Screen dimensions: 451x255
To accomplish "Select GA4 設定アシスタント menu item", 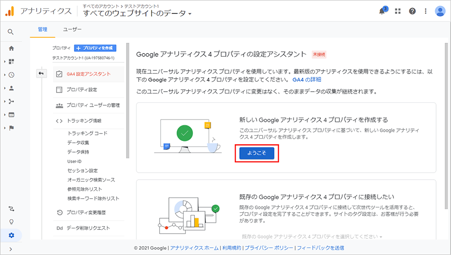I will pyautogui.click(x=89, y=74).
